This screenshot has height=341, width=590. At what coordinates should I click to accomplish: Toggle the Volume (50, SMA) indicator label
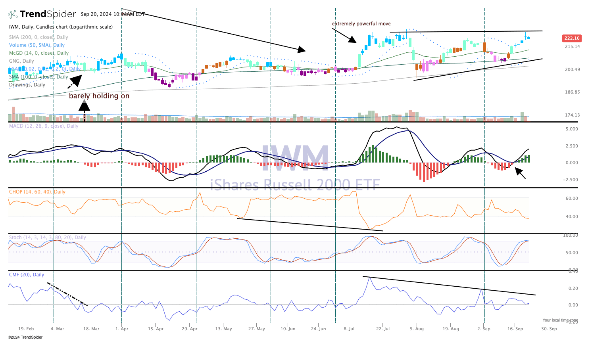click(x=37, y=45)
